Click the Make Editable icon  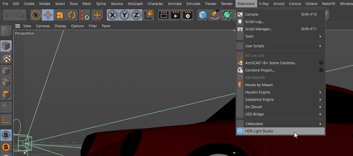tap(6, 31)
